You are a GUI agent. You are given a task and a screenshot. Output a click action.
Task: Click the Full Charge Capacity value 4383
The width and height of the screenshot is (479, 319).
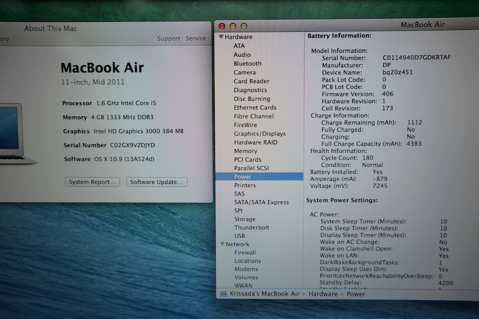(x=414, y=144)
